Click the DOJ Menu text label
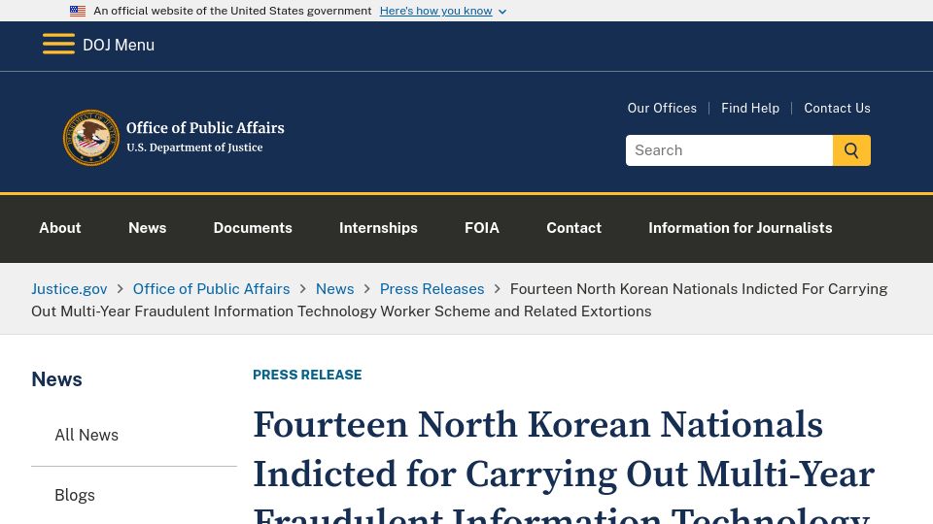933x524 pixels. [x=119, y=46]
